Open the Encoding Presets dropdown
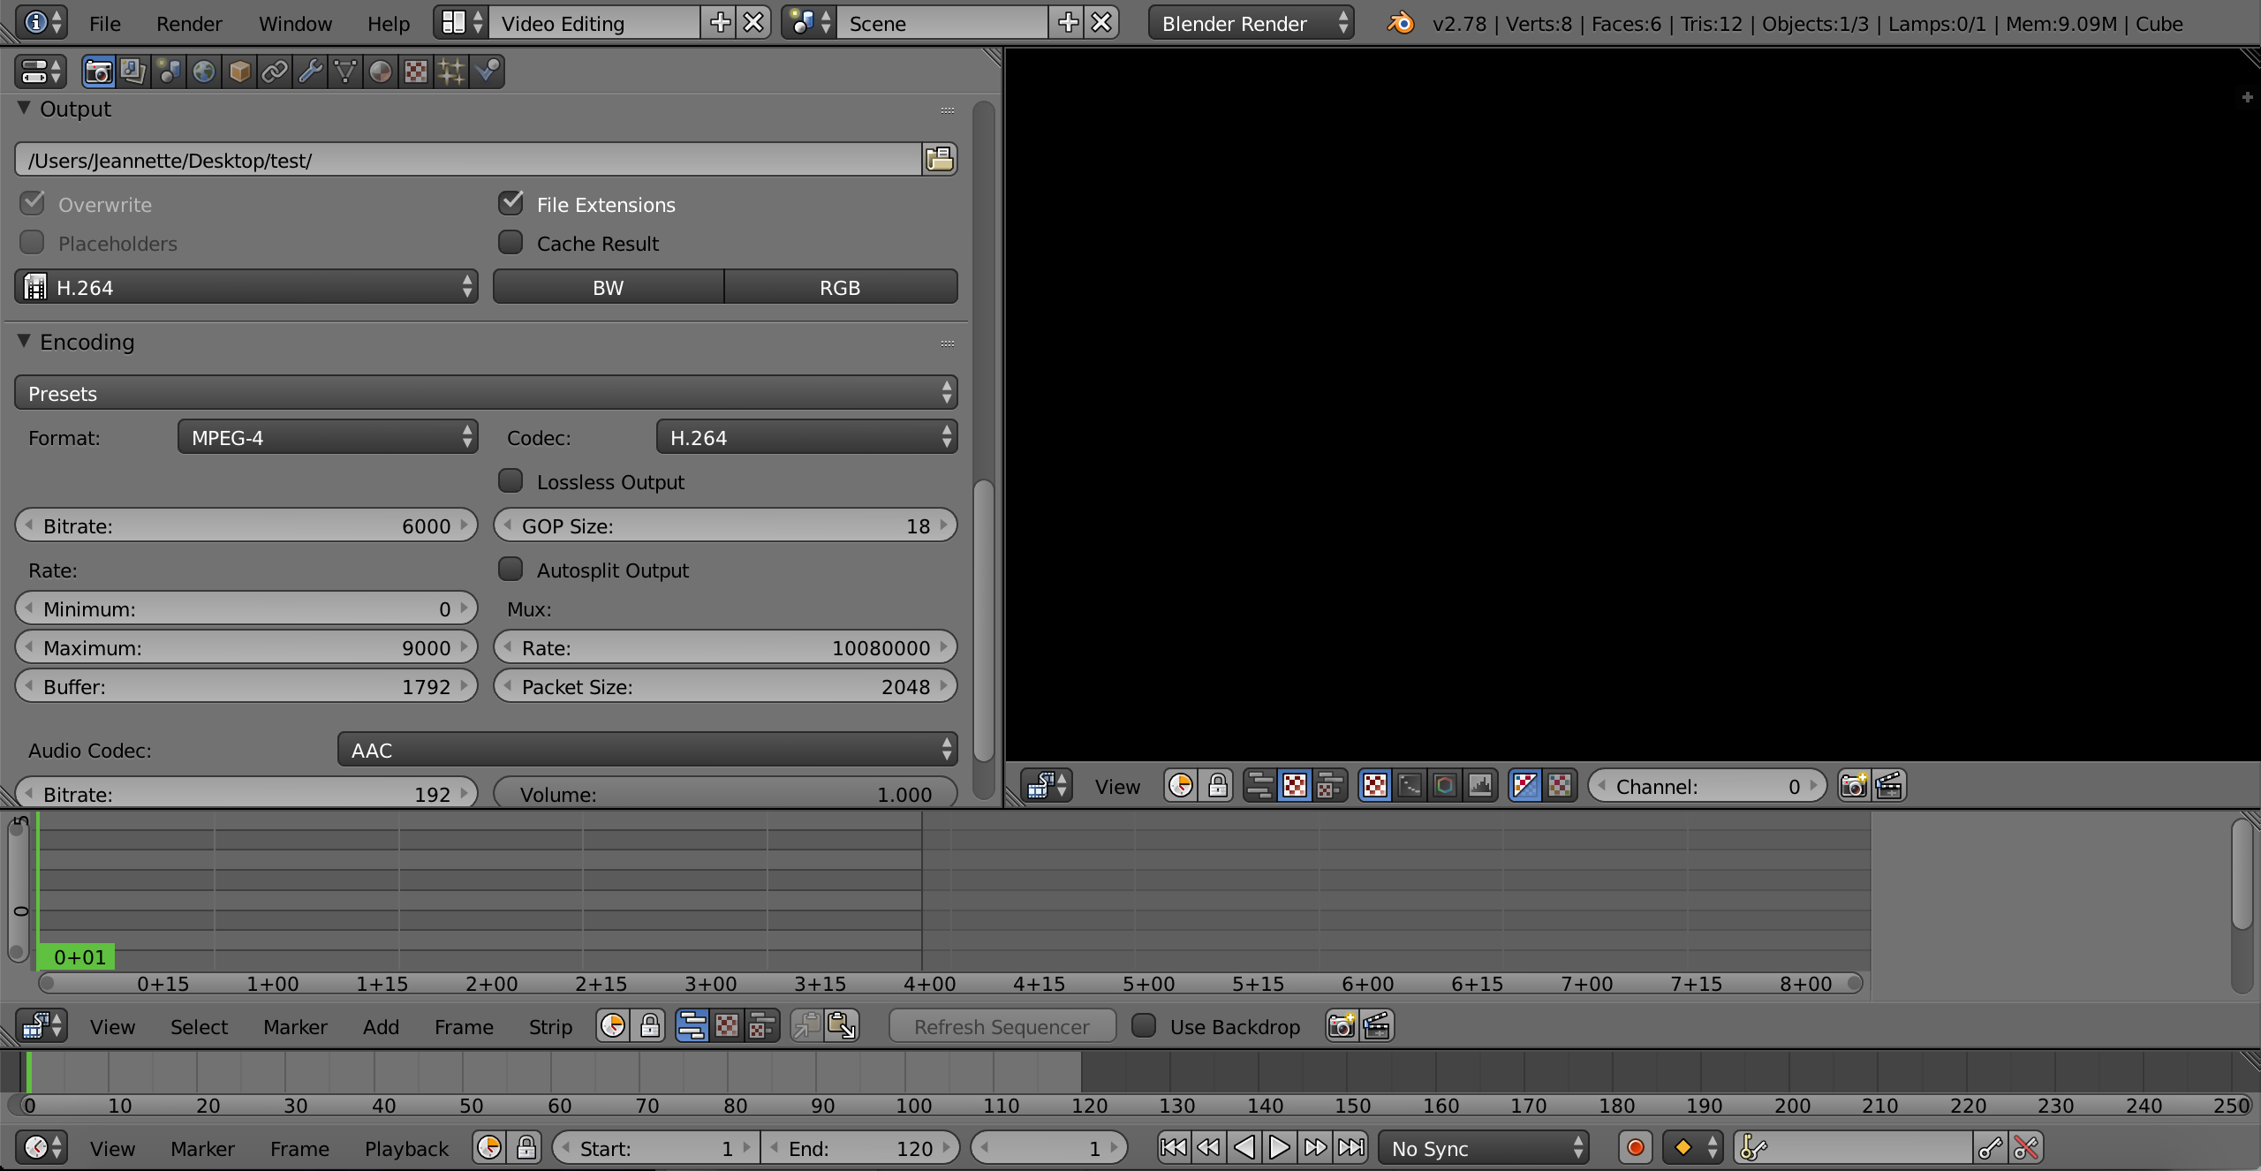This screenshot has height=1171, width=2261. 486,393
